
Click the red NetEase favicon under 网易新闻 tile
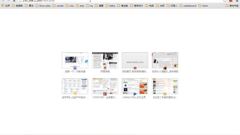point(105,68)
